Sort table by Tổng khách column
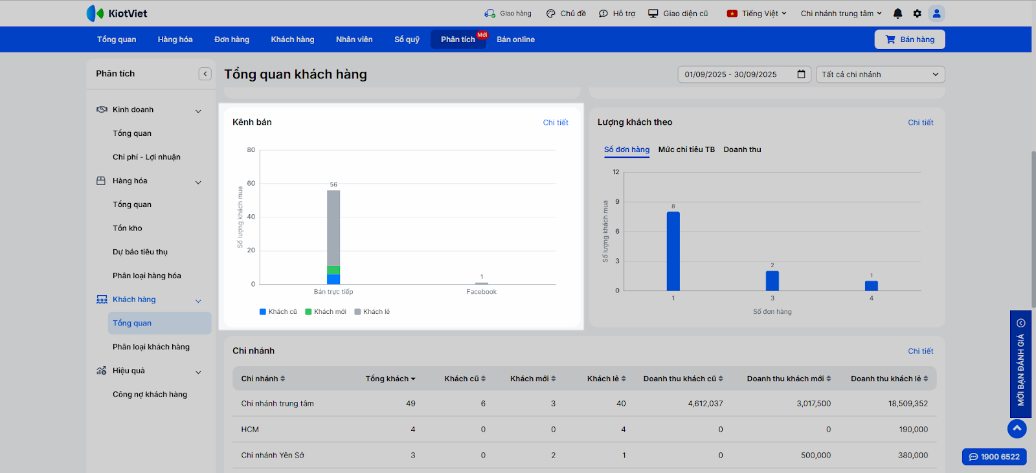Viewport: 1036px width, 473px height. click(x=390, y=379)
